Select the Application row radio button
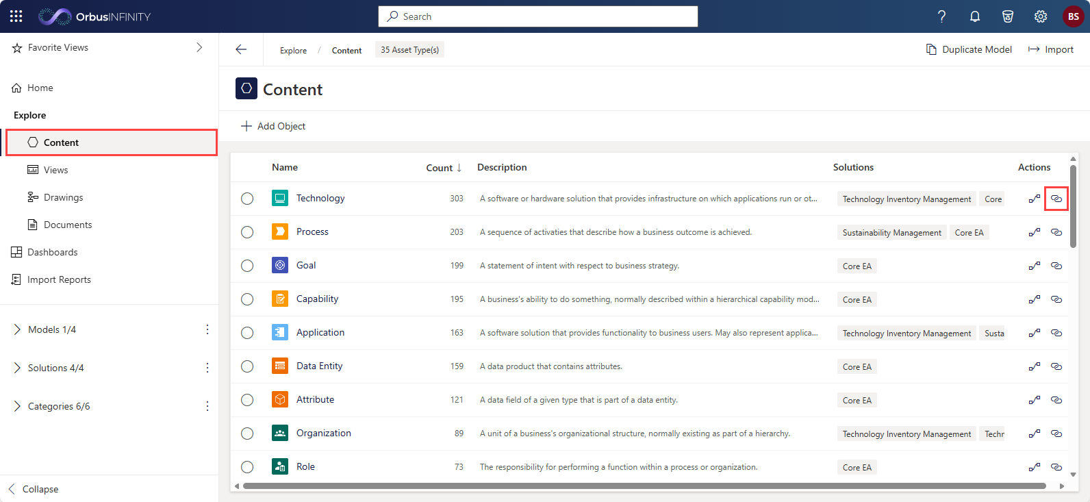Viewport: 1090px width, 502px height. tap(247, 333)
